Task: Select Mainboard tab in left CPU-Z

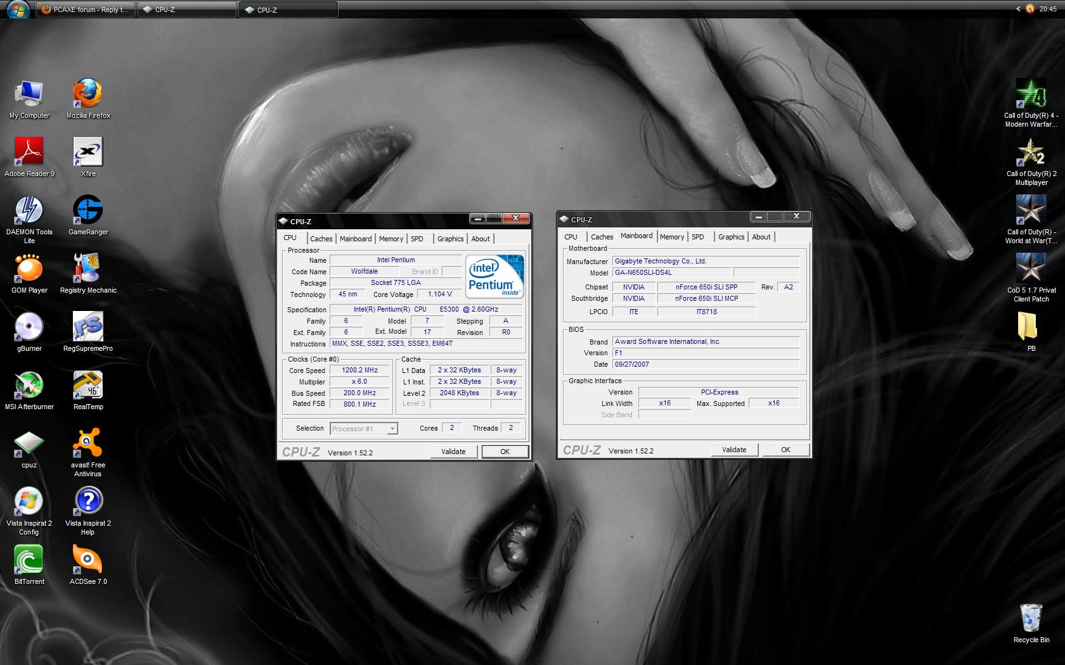Action: tap(356, 239)
